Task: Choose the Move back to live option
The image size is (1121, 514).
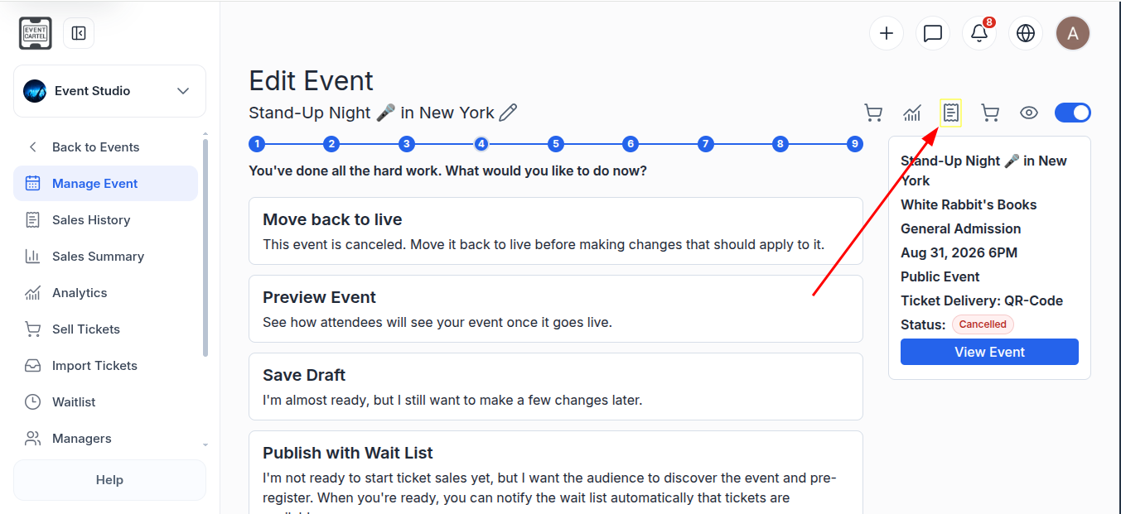Action: tap(556, 231)
